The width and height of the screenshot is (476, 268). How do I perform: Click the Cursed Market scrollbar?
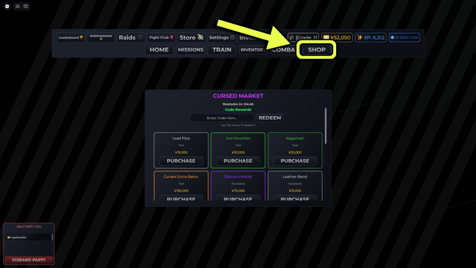(x=325, y=125)
